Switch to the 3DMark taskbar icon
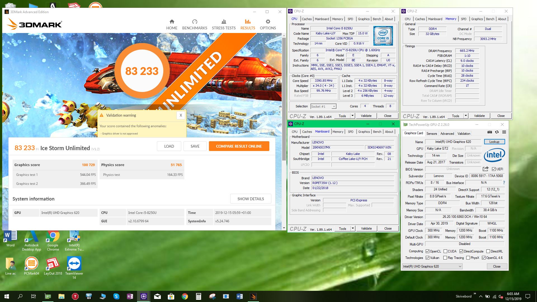537x302 pixels. (253, 296)
